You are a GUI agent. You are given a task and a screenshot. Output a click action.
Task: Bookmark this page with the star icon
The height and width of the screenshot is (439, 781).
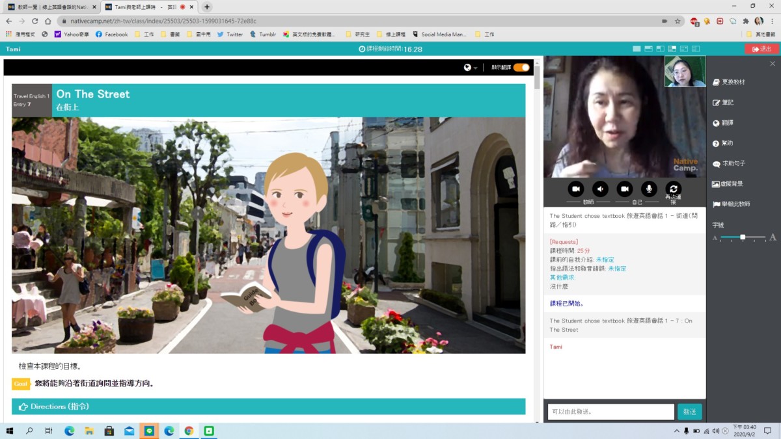tap(677, 21)
